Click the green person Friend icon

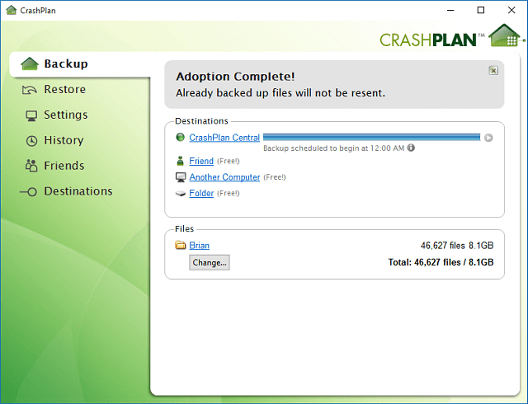coord(181,161)
